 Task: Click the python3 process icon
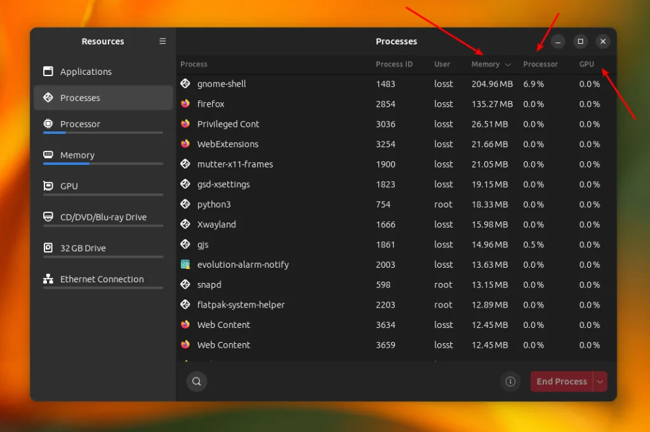pyautogui.click(x=185, y=204)
